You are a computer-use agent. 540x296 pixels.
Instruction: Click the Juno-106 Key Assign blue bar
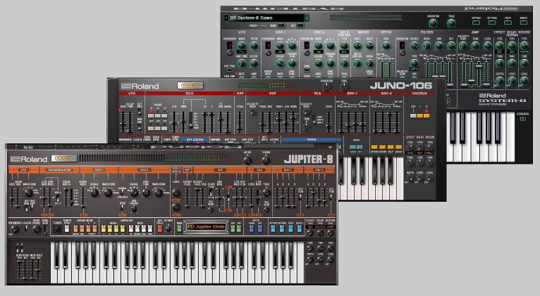coord(195,139)
